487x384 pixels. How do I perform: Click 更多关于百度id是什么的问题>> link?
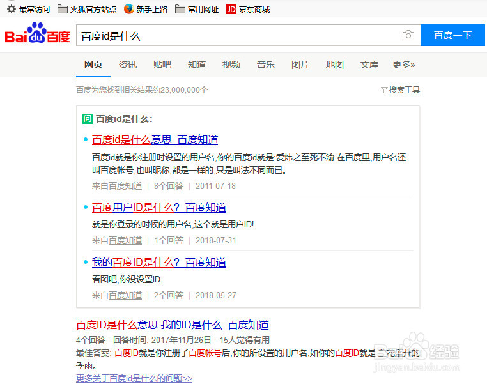tap(134, 378)
